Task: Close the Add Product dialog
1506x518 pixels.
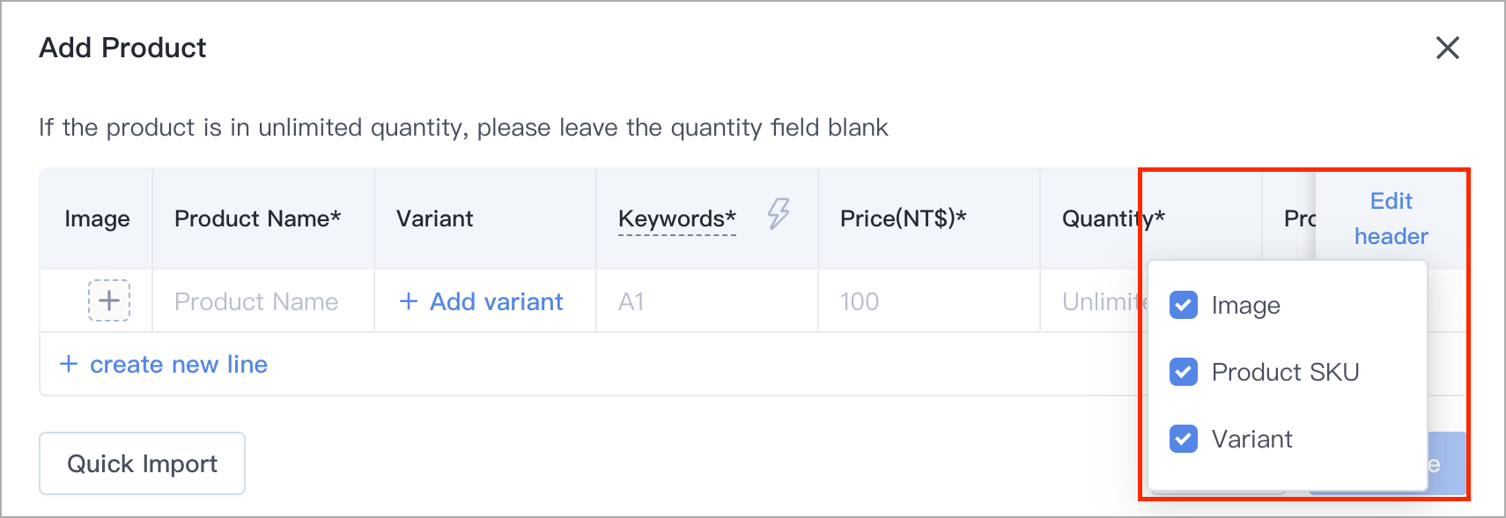Action: pyautogui.click(x=1448, y=48)
